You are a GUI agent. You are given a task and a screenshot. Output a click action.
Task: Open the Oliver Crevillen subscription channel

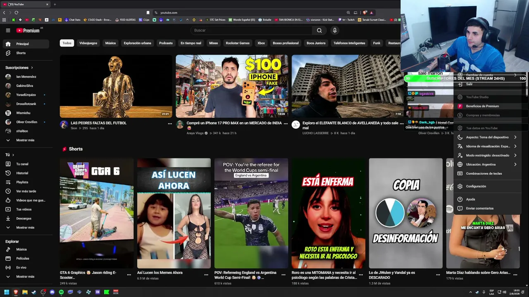pyautogui.click(x=25, y=122)
